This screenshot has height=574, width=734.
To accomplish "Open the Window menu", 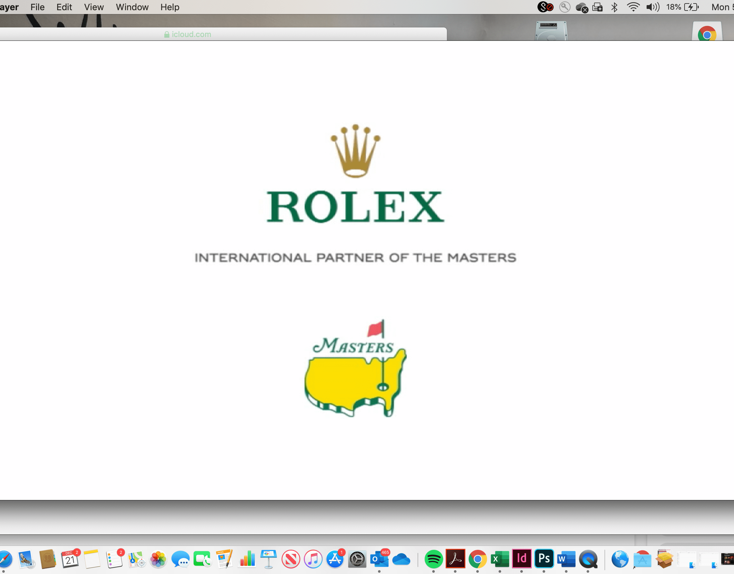I will 132,7.
